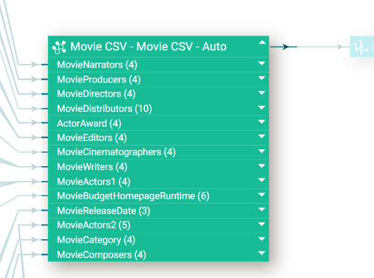The width and height of the screenshot is (374, 278).
Task: Select the MovieActors2 (5) row
Action: [x=159, y=225]
